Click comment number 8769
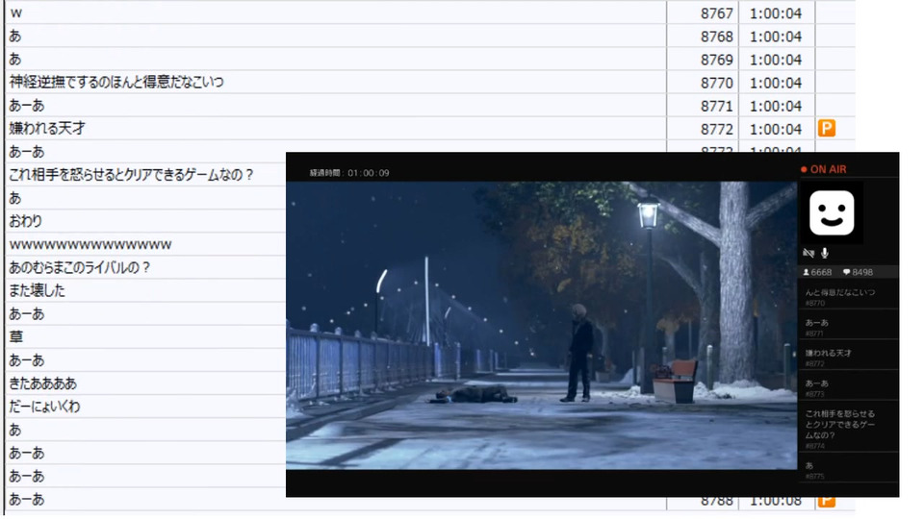Image resolution: width=924 pixels, height=519 pixels. coord(716,60)
